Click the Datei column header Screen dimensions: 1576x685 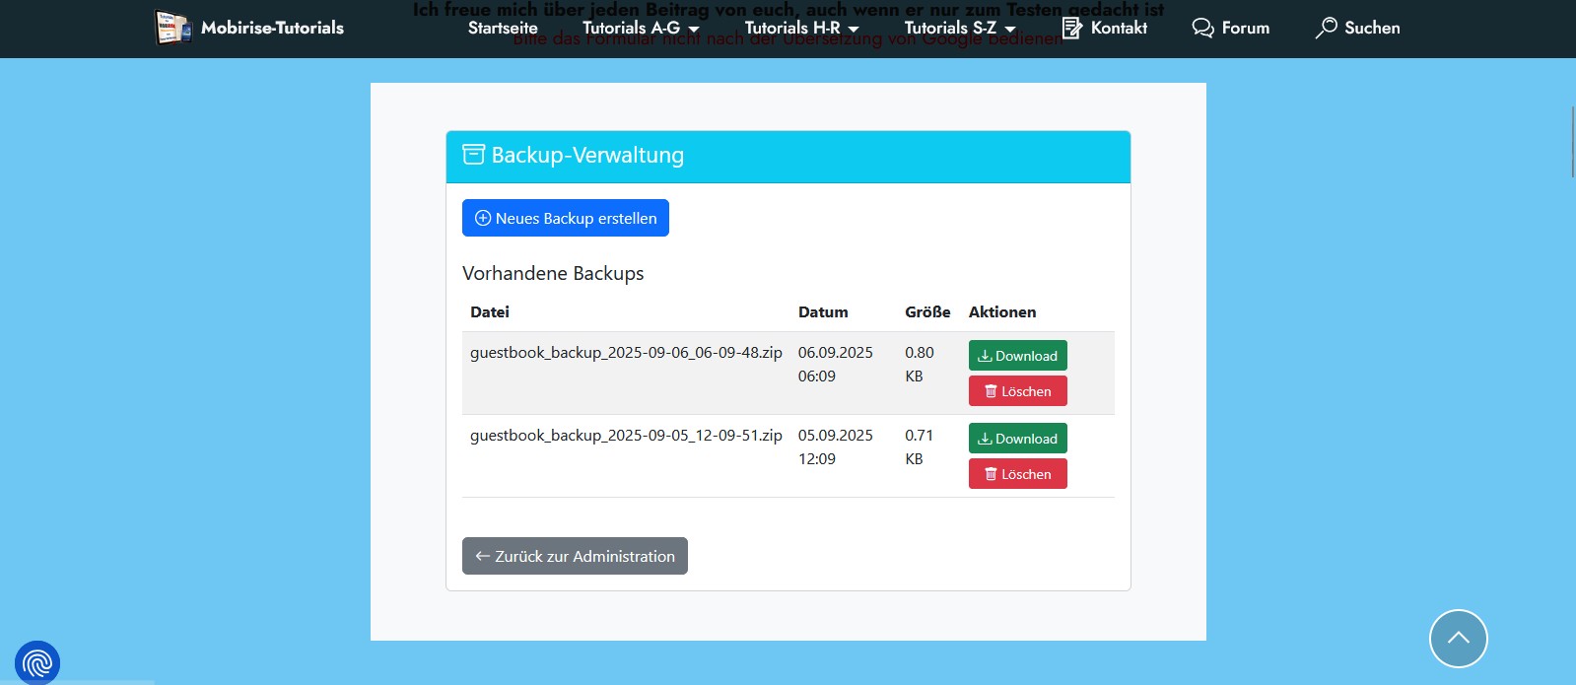click(x=490, y=311)
